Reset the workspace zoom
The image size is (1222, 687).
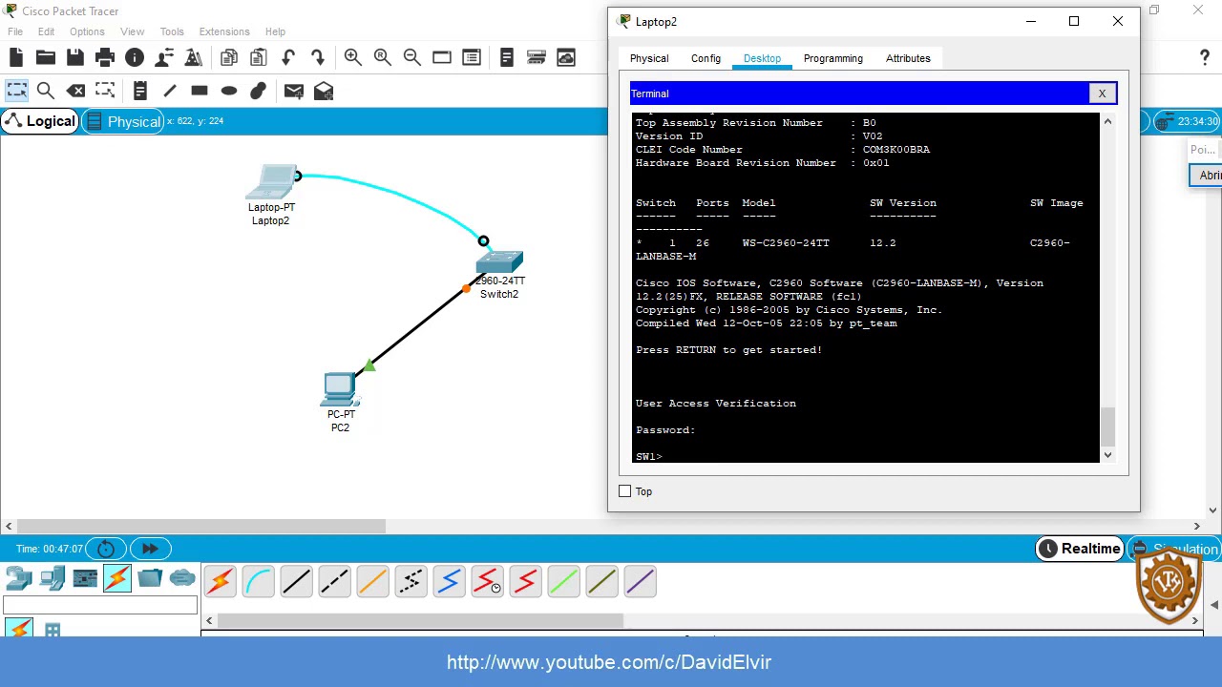pyautogui.click(x=383, y=58)
